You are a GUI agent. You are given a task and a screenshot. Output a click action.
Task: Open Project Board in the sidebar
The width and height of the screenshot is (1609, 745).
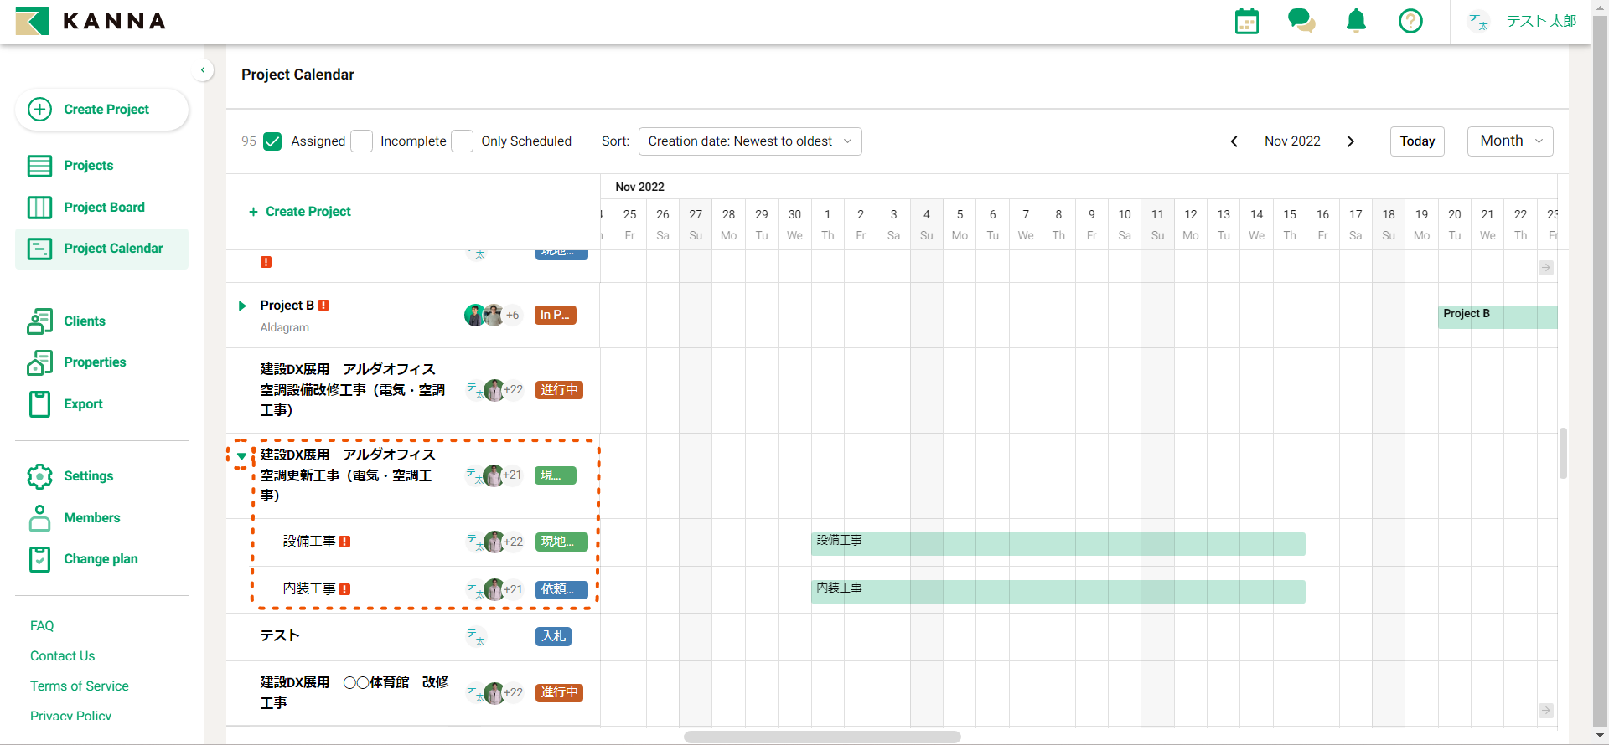(104, 207)
